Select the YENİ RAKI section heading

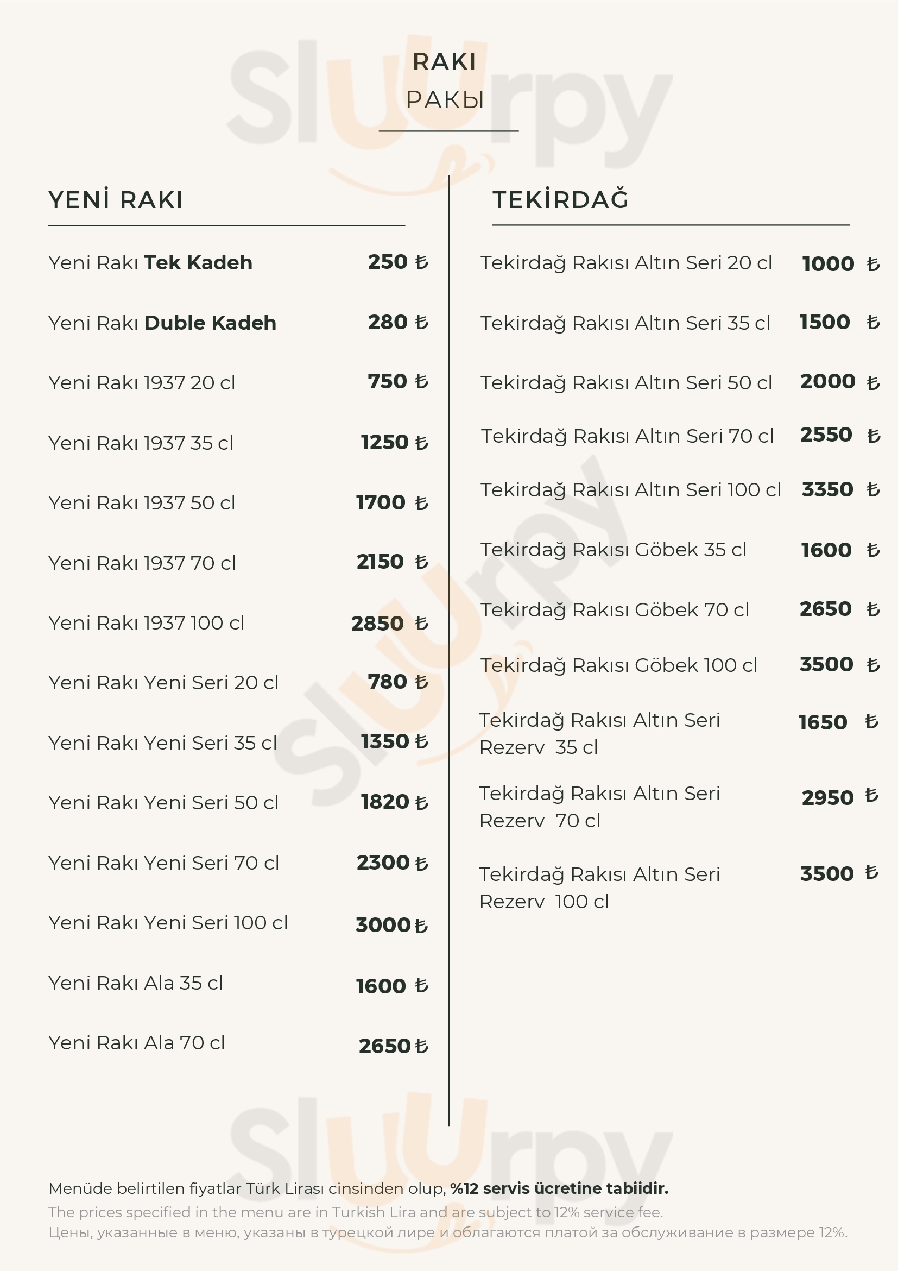[x=116, y=200]
